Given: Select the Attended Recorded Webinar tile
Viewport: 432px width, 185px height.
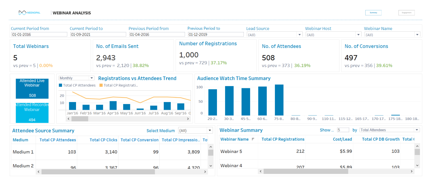Looking at the screenshot, I should point(32,113).
